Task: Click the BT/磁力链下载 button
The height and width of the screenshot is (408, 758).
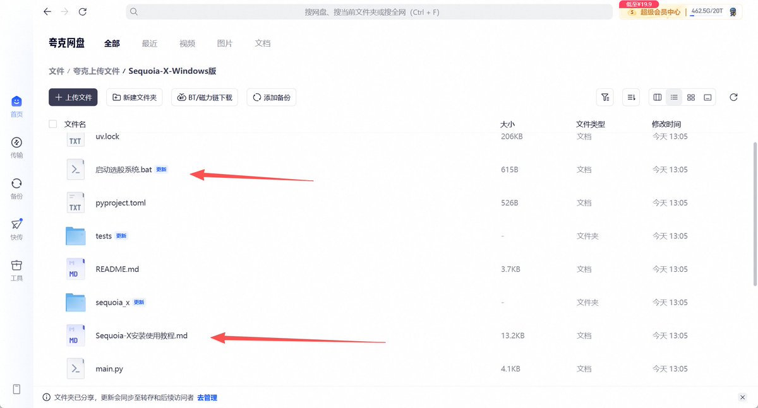Action: point(205,97)
